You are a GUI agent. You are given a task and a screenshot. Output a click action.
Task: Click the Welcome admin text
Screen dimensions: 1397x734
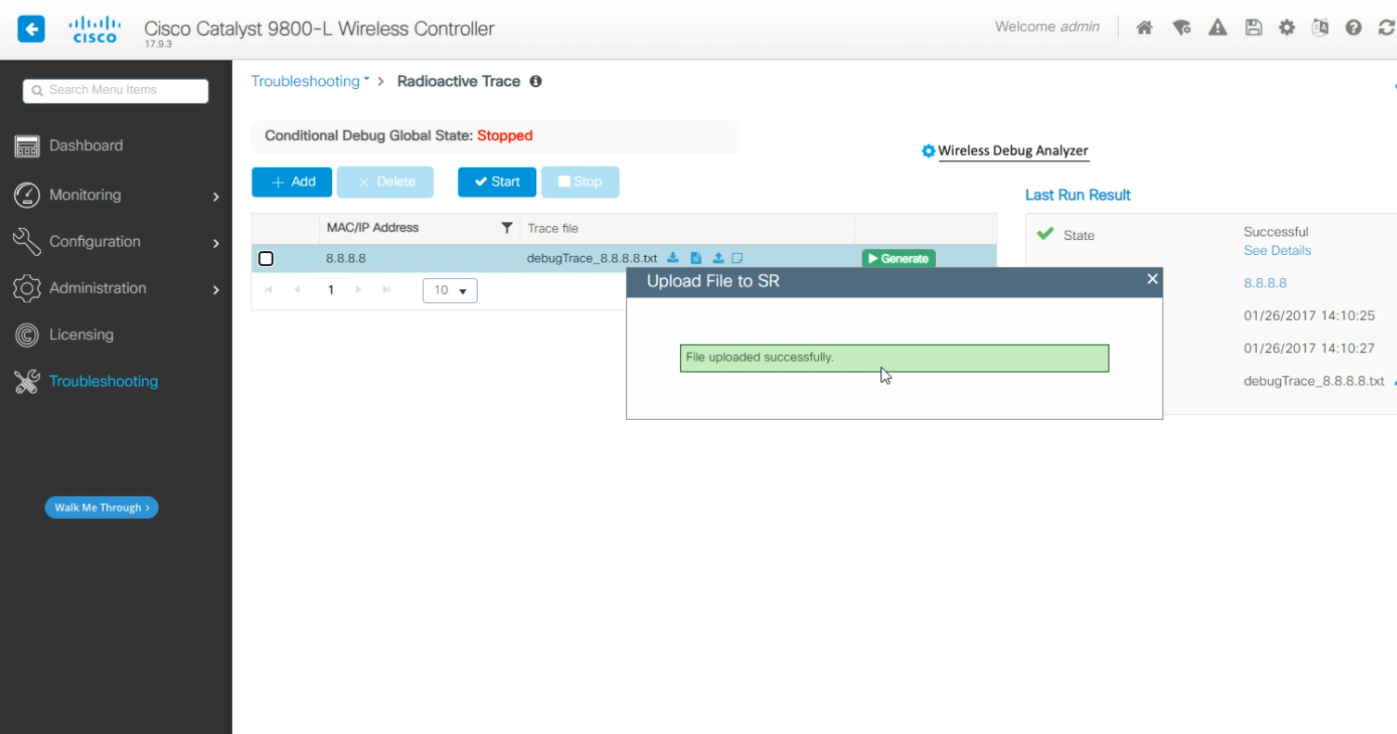[x=1047, y=27]
